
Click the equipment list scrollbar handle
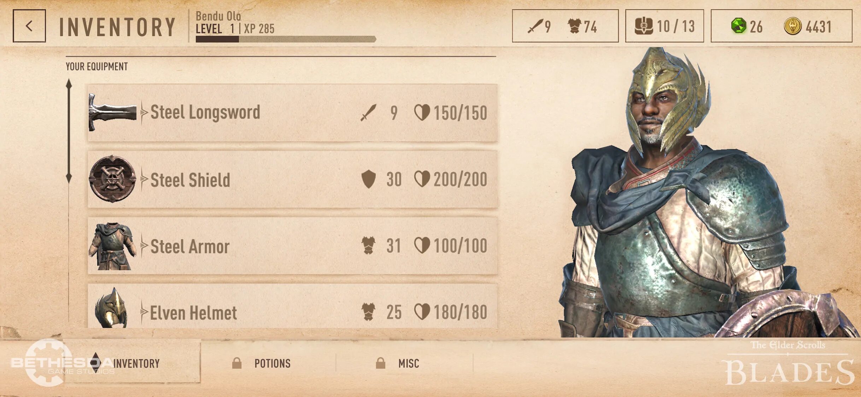point(69,131)
